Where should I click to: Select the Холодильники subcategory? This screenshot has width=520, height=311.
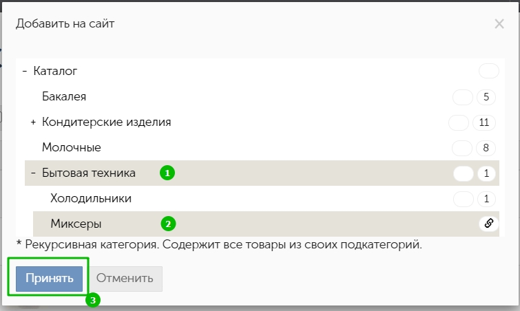tap(91, 198)
